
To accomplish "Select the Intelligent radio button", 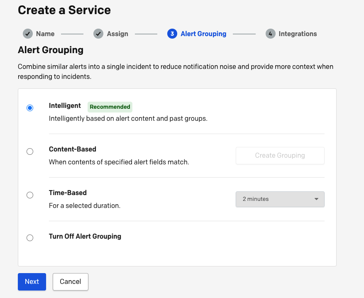I will pyautogui.click(x=30, y=108).
